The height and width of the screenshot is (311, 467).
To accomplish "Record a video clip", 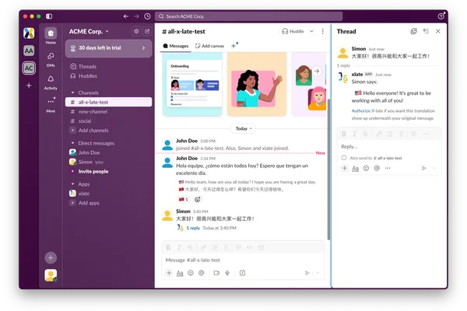I will (x=216, y=273).
